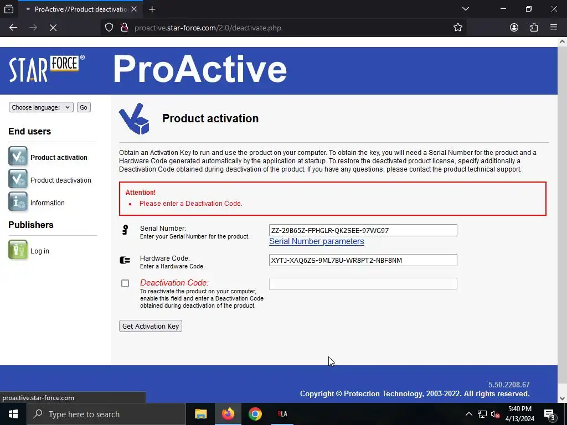
Task: Go to Product deactivation link text
Action: 61,180
